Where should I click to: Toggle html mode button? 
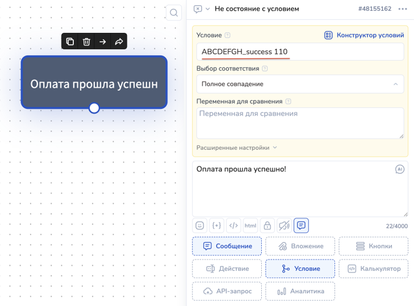(x=250, y=225)
